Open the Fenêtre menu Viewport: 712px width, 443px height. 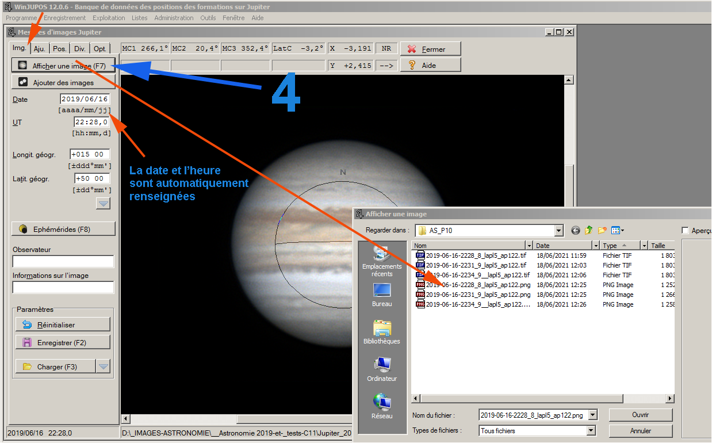(233, 18)
